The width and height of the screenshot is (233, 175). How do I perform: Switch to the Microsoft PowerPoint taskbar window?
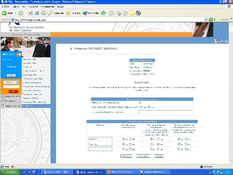tap(122, 172)
